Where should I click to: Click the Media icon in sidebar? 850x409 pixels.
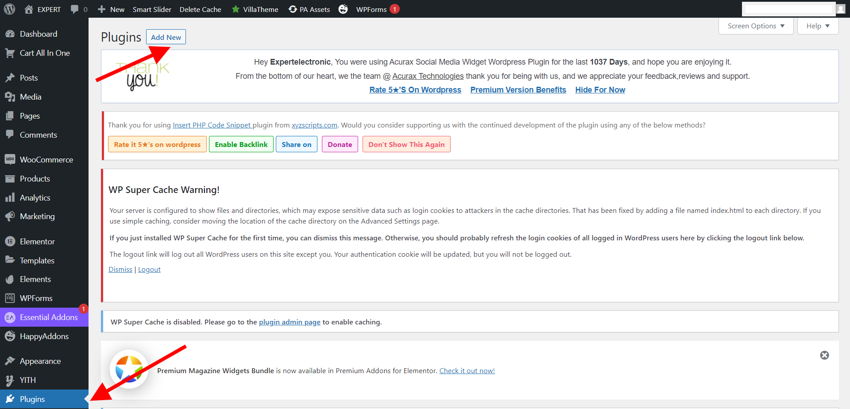point(10,97)
